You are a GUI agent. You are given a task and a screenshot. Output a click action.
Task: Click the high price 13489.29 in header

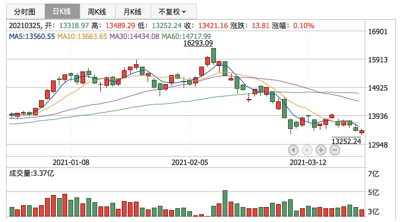[x=120, y=26]
